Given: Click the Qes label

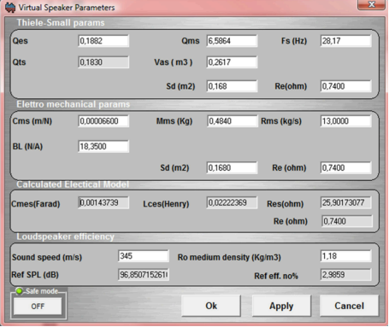Looking at the screenshot, I should (20, 41).
